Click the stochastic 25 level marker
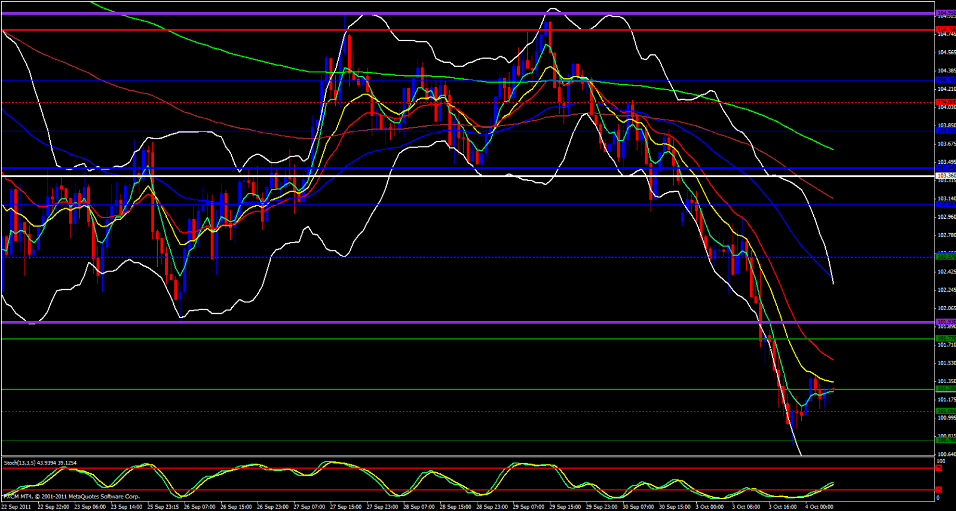The image size is (956, 511). [939, 490]
